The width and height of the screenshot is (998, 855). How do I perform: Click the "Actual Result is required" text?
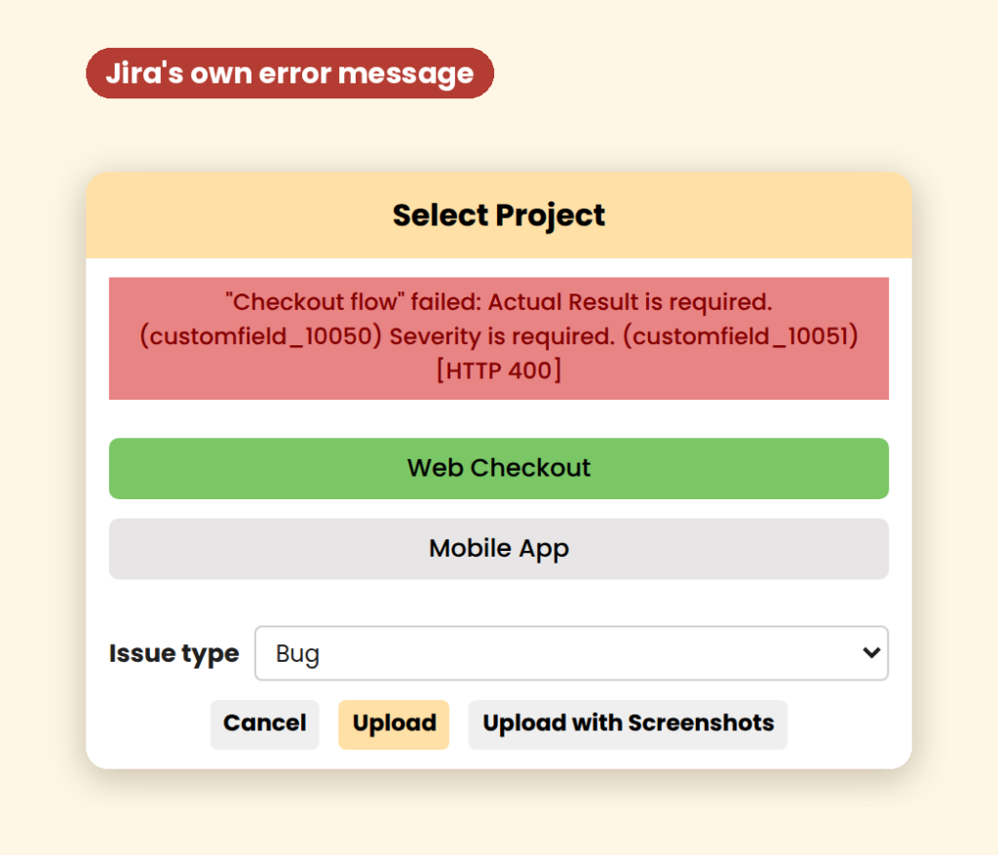pos(631,302)
